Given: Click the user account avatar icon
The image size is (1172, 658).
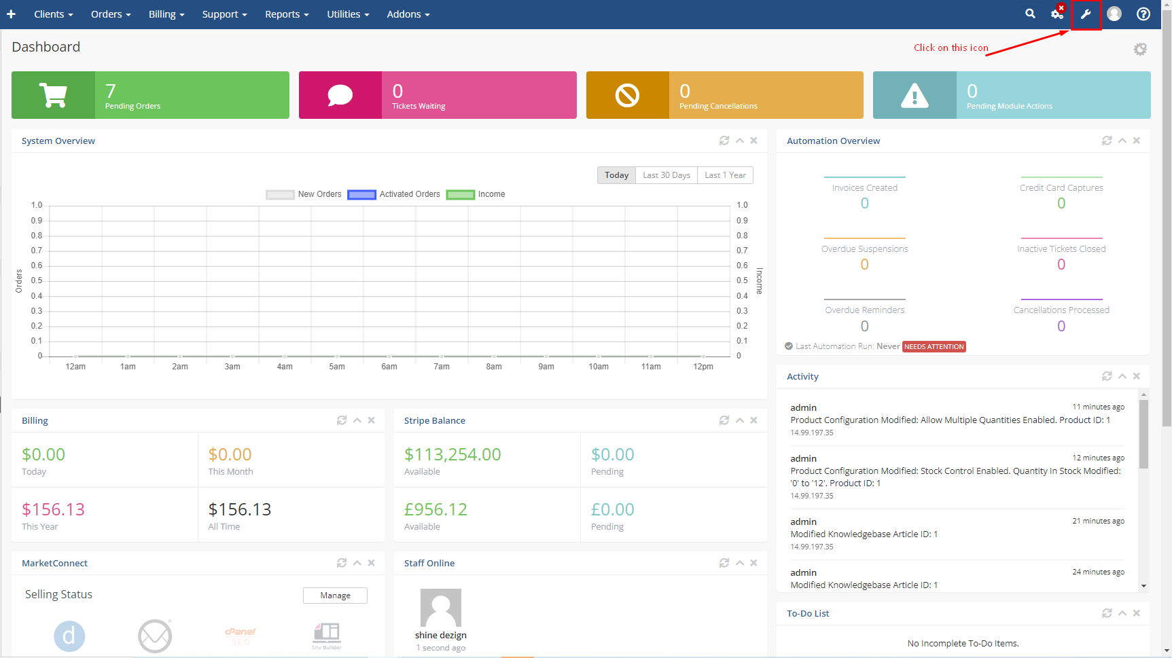Looking at the screenshot, I should pyautogui.click(x=1114, y=14).
